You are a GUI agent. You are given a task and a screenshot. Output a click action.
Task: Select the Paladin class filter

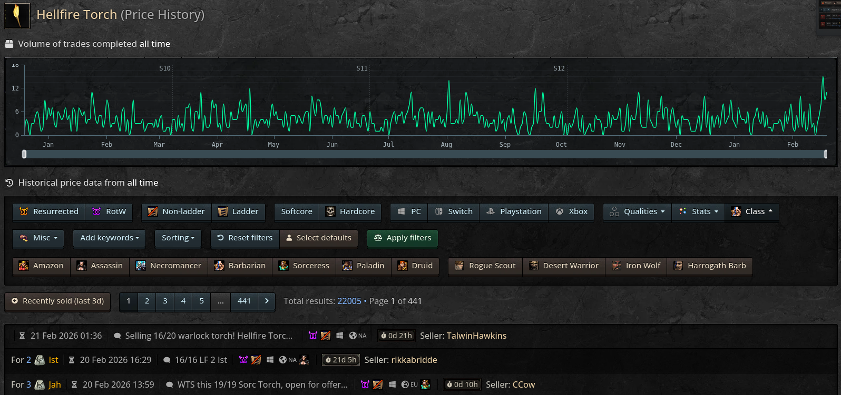pos(363,266)
